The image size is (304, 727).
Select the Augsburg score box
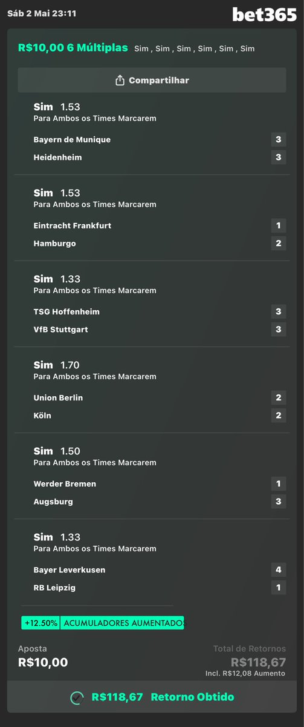coord(279,502)
